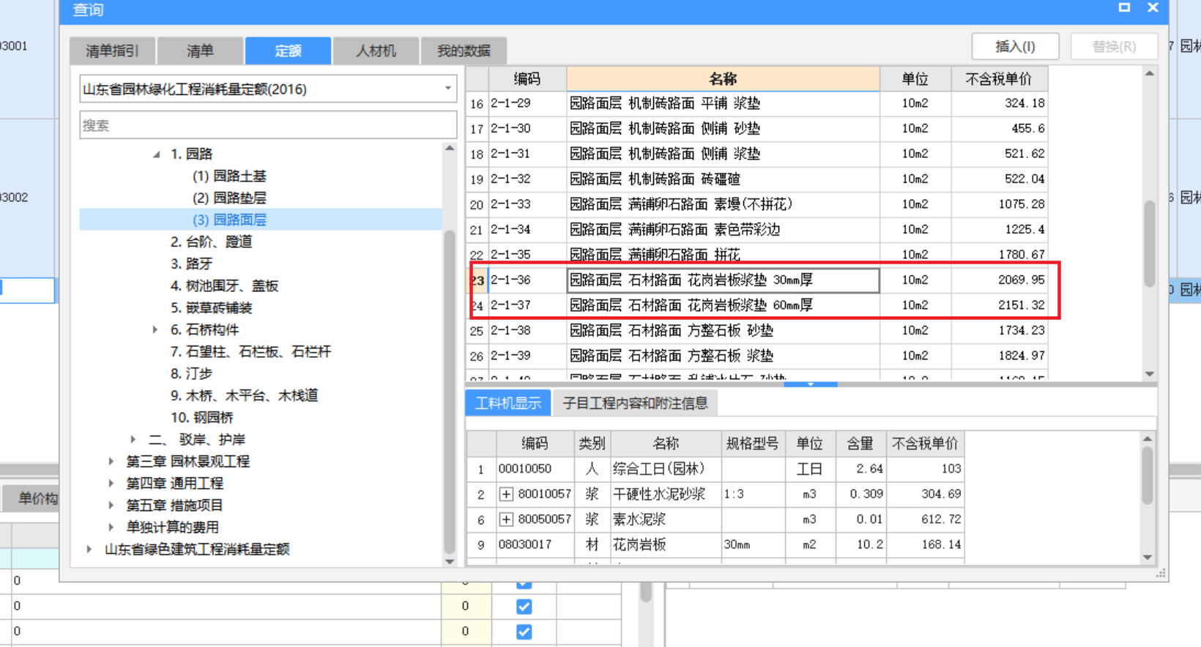The image size is (1201, 647).
Task: Click the 插入(I) button
Action: point(1015,46)
